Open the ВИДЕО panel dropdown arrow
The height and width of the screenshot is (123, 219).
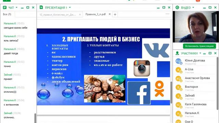pos(193,8)
